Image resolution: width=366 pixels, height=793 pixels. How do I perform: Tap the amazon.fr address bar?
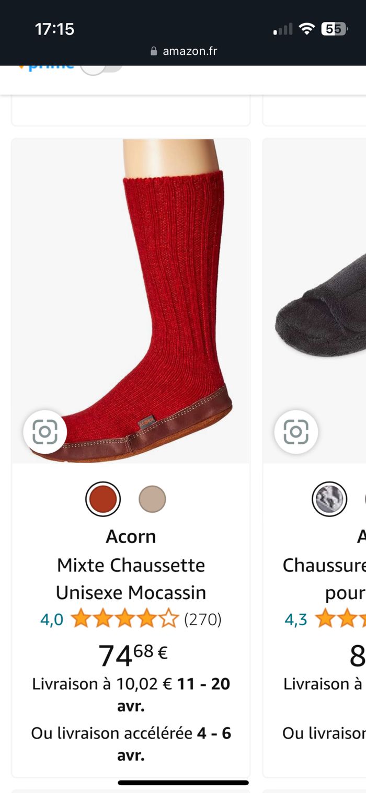click(183, 51)
